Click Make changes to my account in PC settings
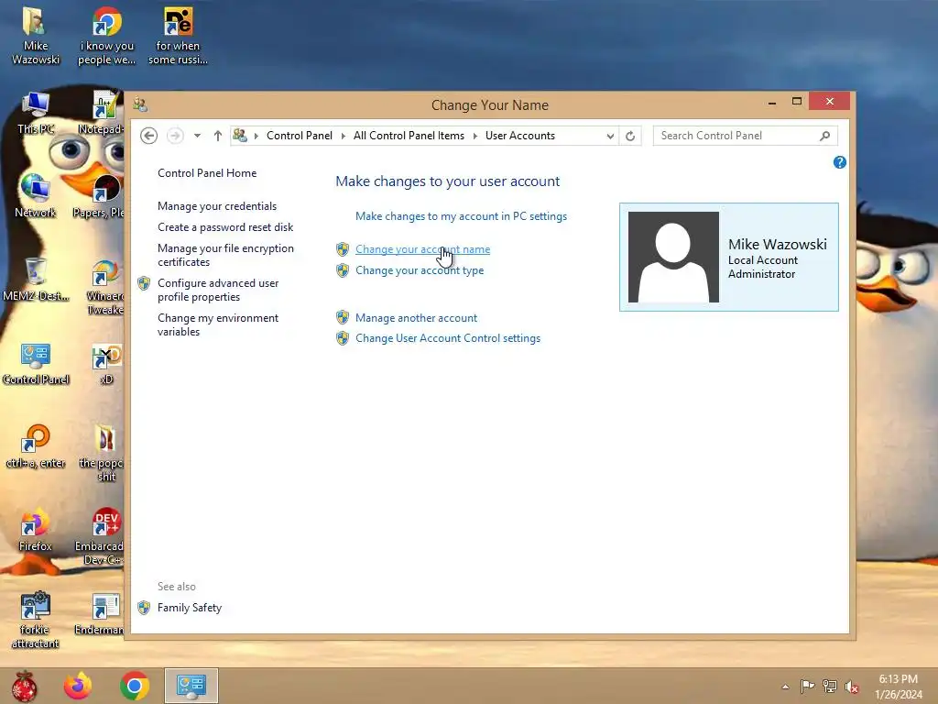The height and width of the screenshot is (704, 938). [462, 216]
